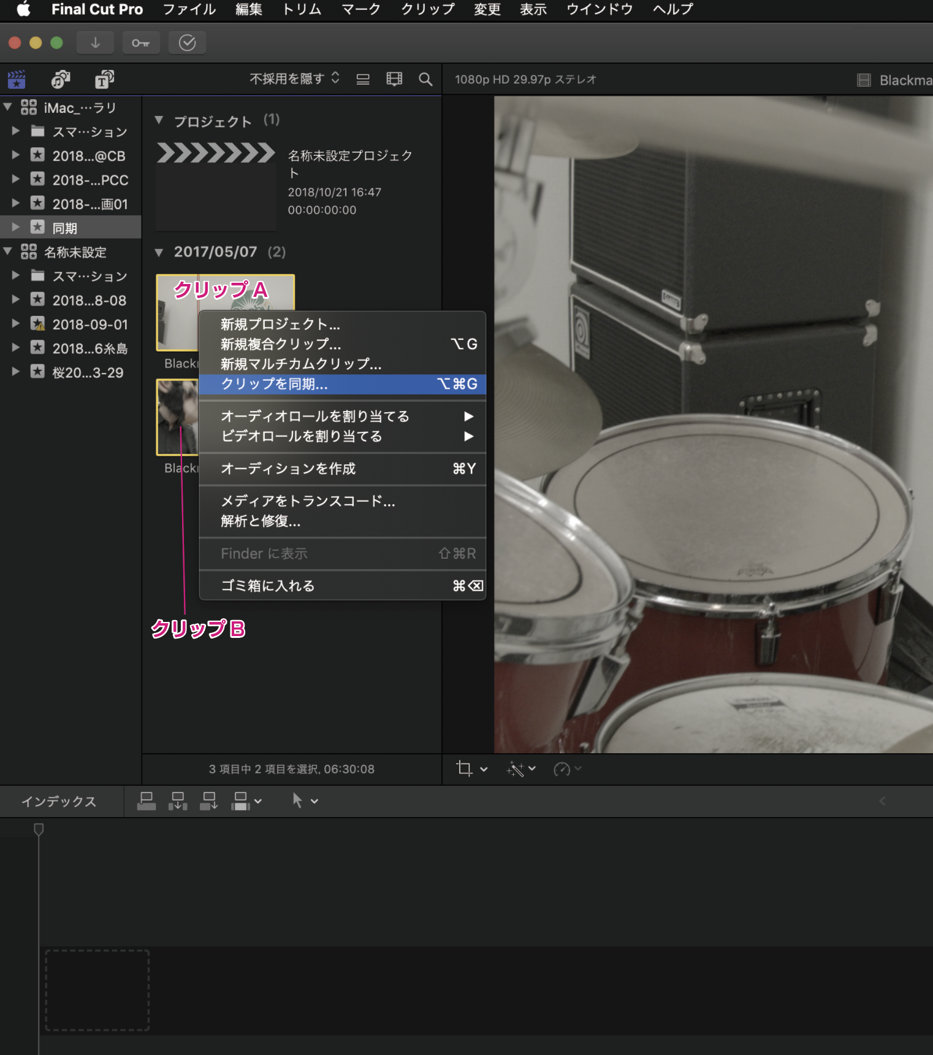
Task: Click the browser search magnifier icon
Action: (x=425, y=79)
